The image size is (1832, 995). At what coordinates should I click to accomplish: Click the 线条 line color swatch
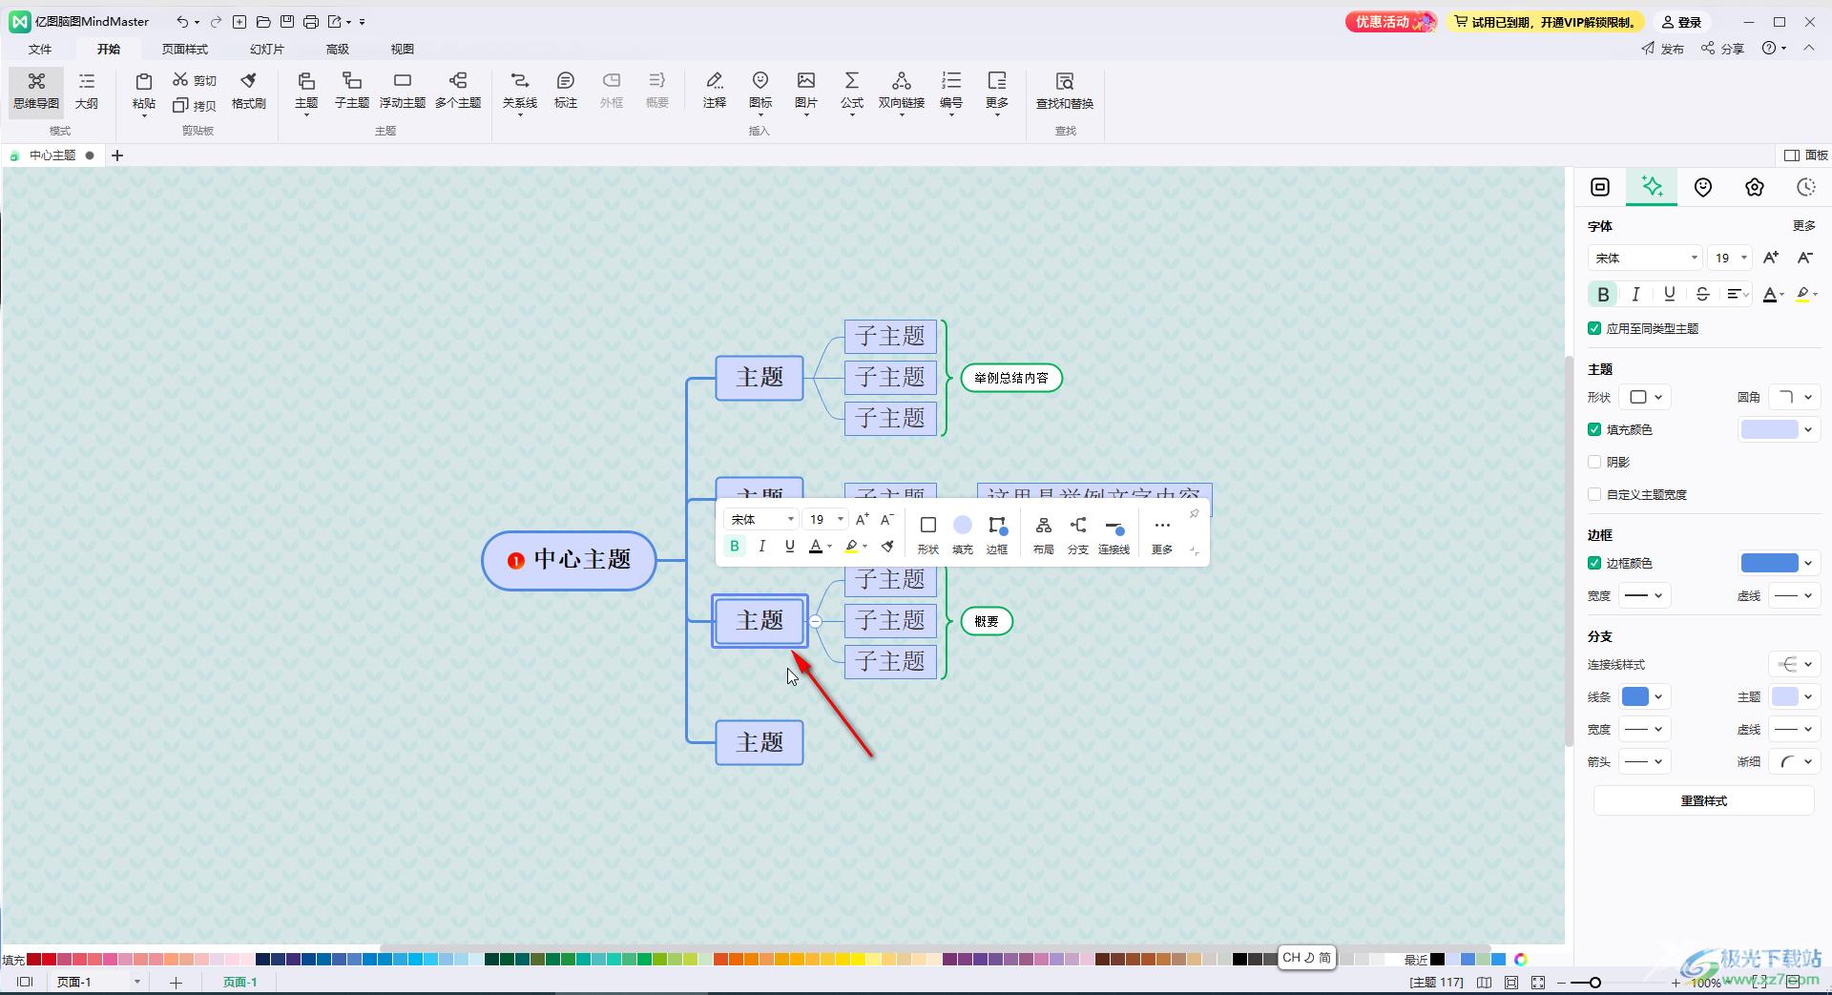[1635, 696]
